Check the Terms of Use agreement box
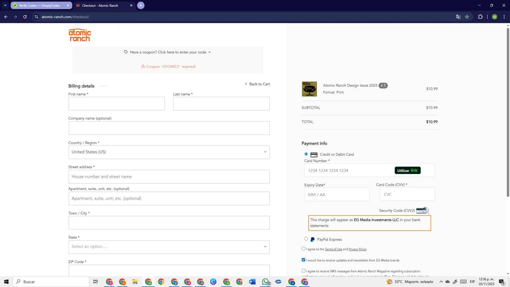This screenshot has height=287, width=510. point(303,249)
